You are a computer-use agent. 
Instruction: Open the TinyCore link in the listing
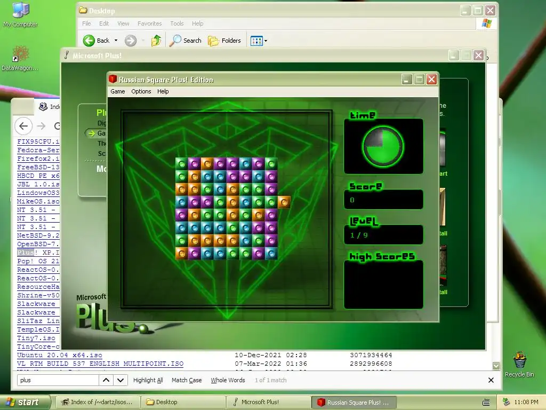click(x=38, y=346)
